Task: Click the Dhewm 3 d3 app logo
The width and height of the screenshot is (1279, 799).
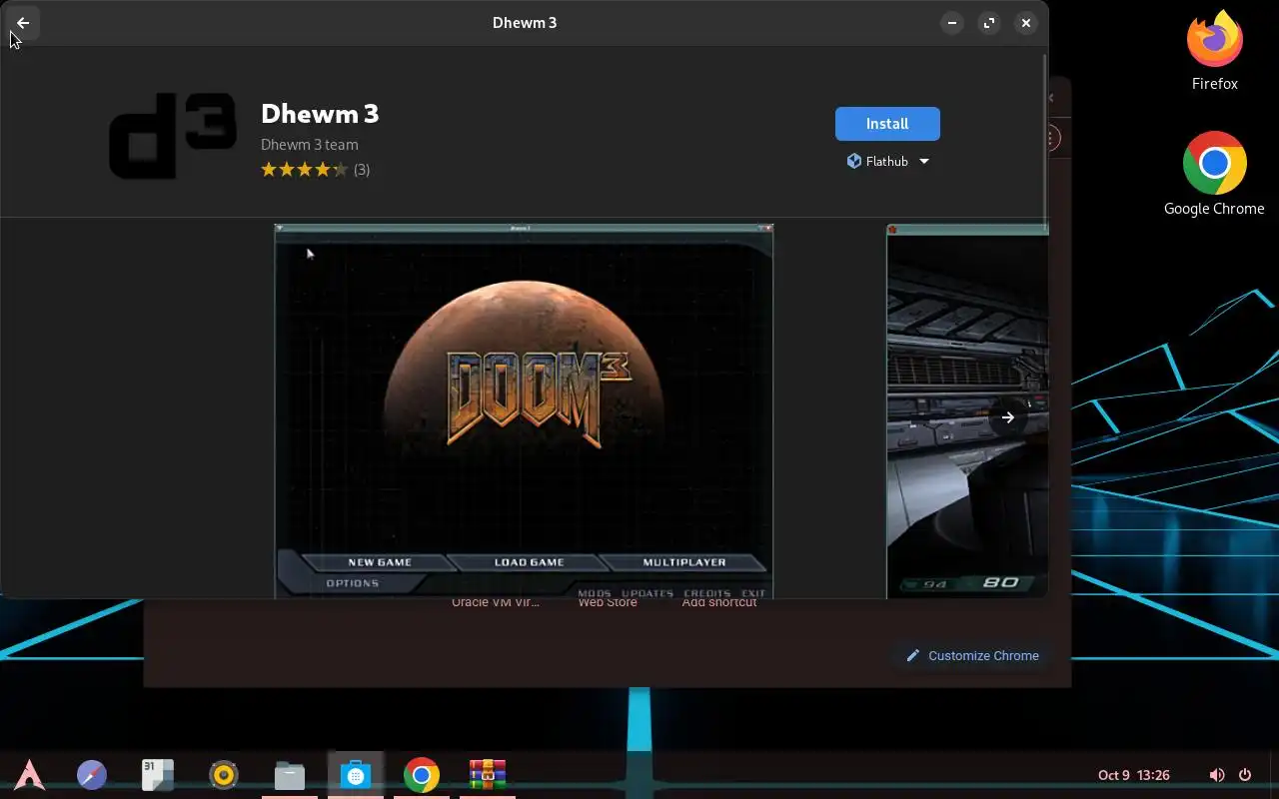Action: click(x=172, y=137)
